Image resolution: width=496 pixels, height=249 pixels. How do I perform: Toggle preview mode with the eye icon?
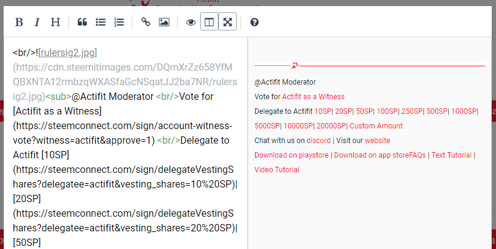191,22
